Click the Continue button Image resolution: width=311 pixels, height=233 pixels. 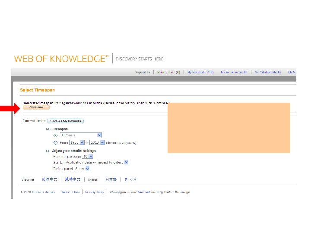tap(36, 107)
